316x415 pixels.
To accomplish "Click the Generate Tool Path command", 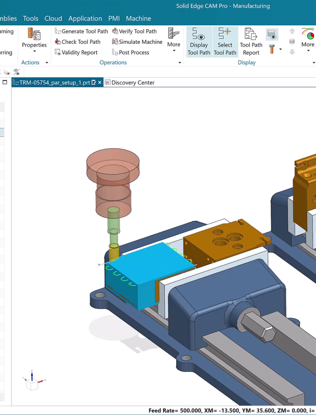I will pos(81,31).
